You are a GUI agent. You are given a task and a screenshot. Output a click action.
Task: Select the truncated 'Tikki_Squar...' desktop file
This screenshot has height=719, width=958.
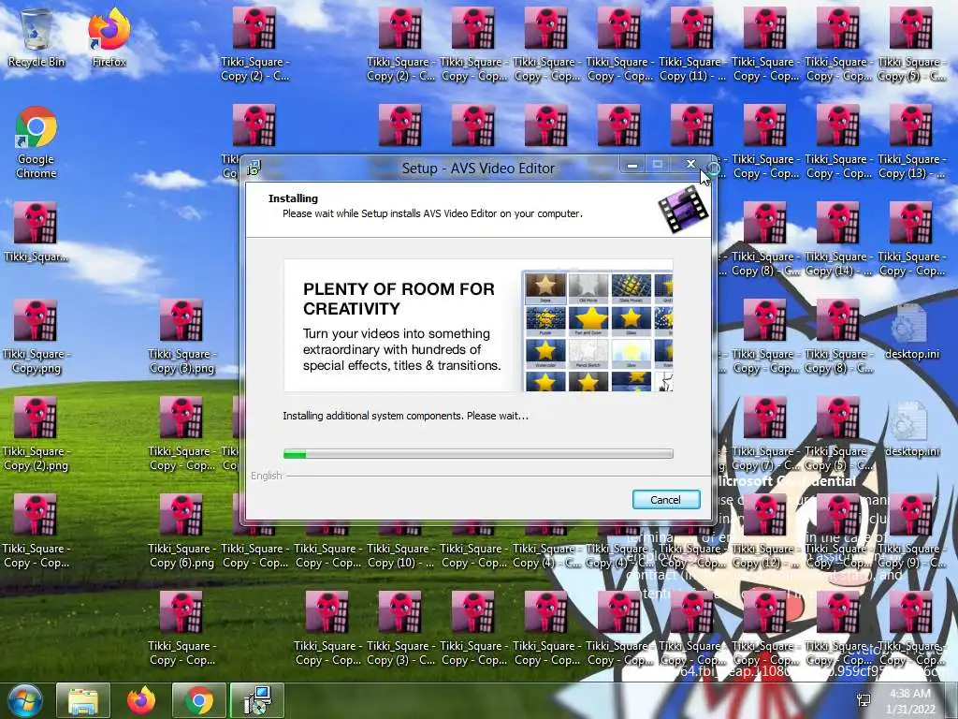pyautogui.click(x=36, y=233)
